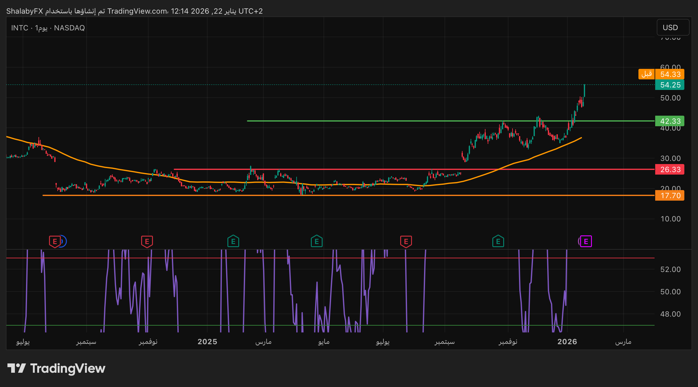Click the 30.00 label on price scale
Viewport: 698px width, 387px height.
[x=670, y=158]
